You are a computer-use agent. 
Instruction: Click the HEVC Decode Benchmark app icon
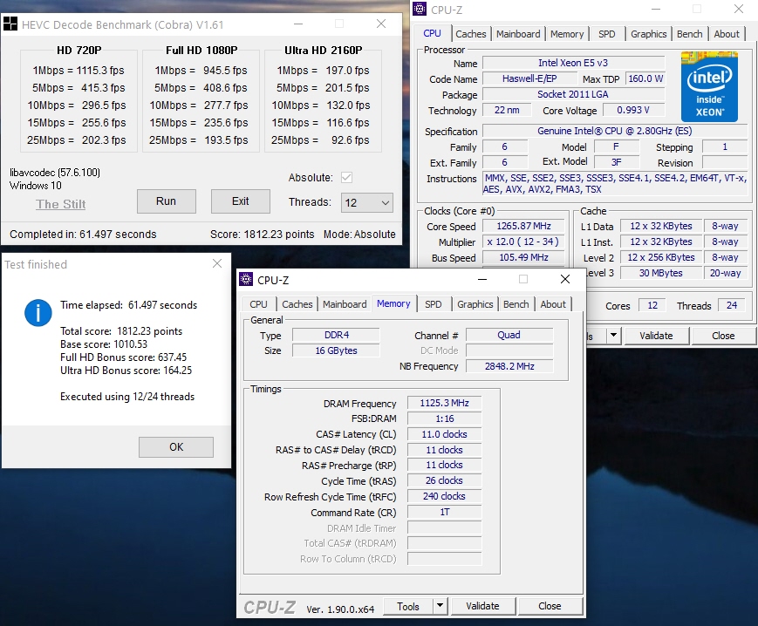coord(10,24)
